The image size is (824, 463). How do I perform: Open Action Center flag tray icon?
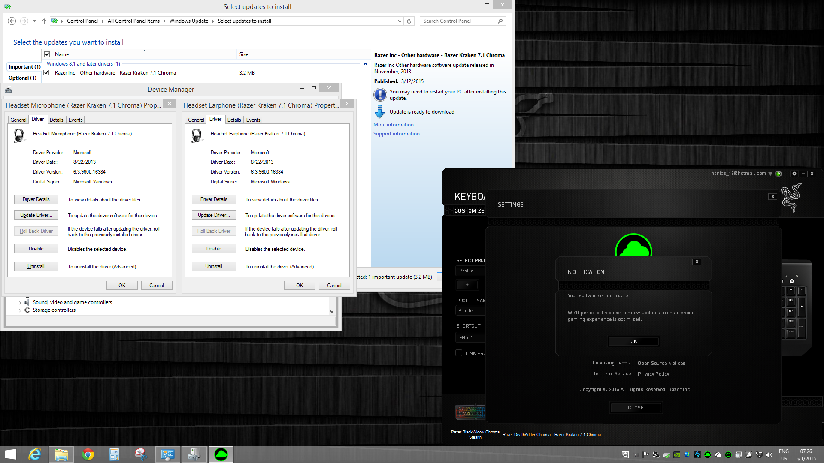(x=645, y=455)
